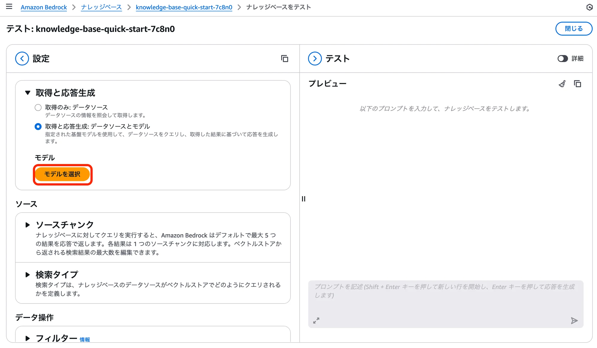
Task: Select the 取得と応答生成 radio option
Action: point(38,126)
